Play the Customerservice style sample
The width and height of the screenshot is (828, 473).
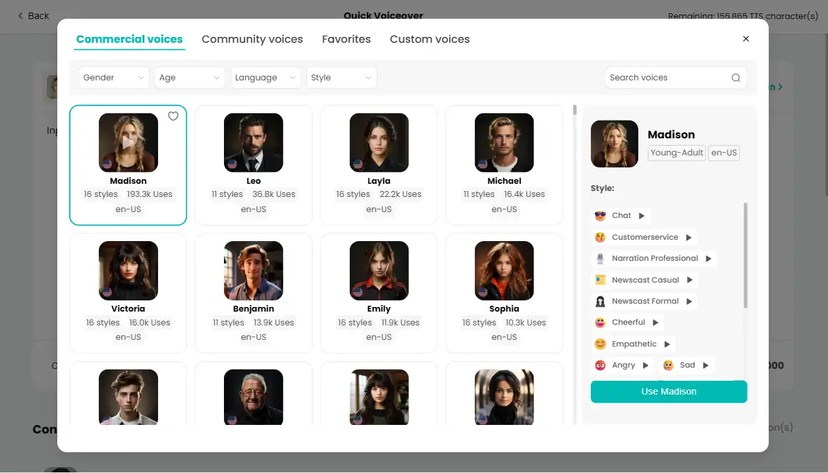[688, 237]
